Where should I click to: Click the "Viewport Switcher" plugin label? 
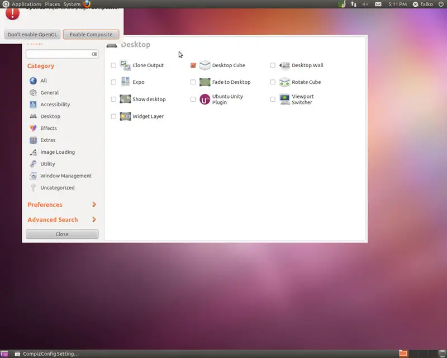coord(302,100)
